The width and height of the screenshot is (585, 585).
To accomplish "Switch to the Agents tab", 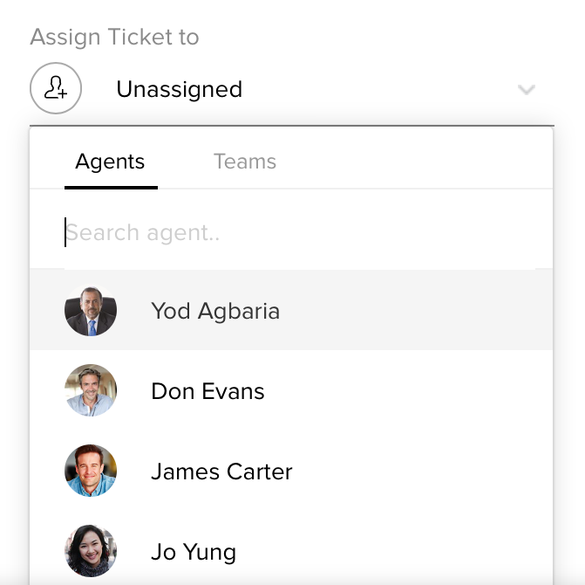I will point(110,162).
